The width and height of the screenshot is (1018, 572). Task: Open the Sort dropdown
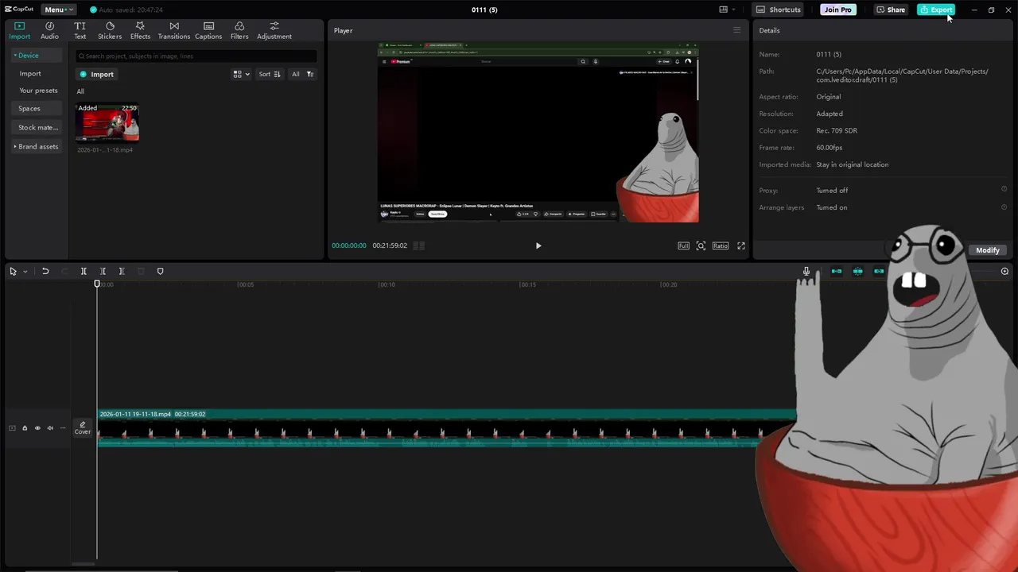(x=269, y=74)
